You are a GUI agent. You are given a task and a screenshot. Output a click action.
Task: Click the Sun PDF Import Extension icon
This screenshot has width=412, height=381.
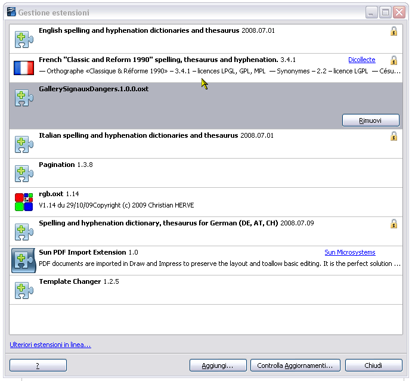pyautogui.click(x=23, y=261)
